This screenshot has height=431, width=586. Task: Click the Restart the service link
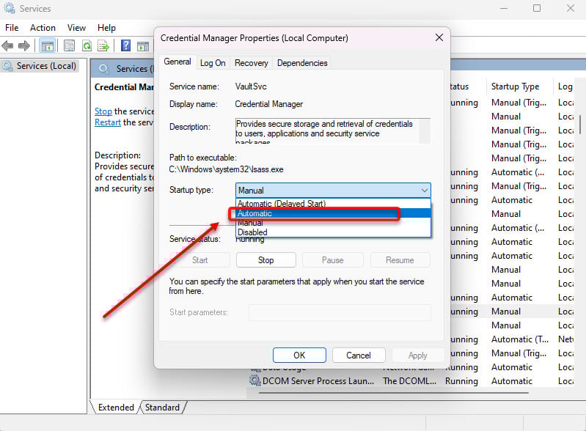click(108, 122)
